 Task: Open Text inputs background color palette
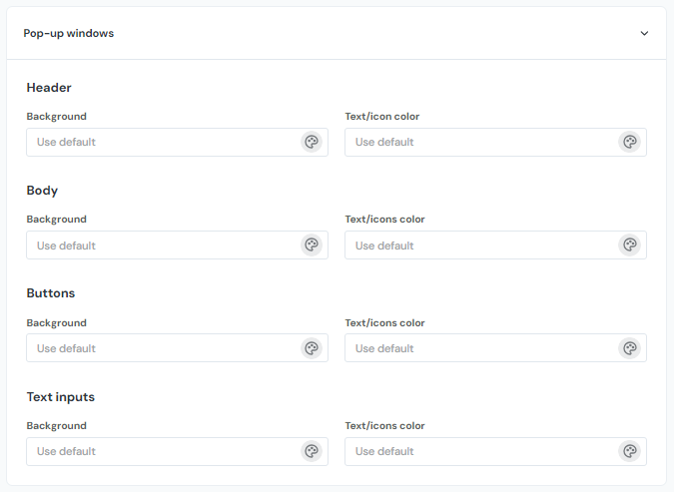tap(312, 451)
